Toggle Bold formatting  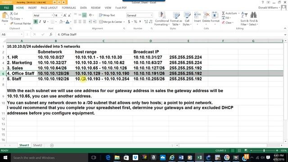[36, 22]
